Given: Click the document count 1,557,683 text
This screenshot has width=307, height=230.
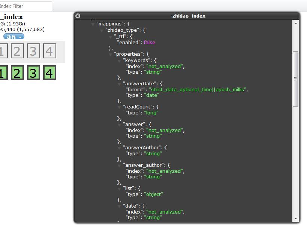Looking at the screenshot, I should tap(31, 29).
